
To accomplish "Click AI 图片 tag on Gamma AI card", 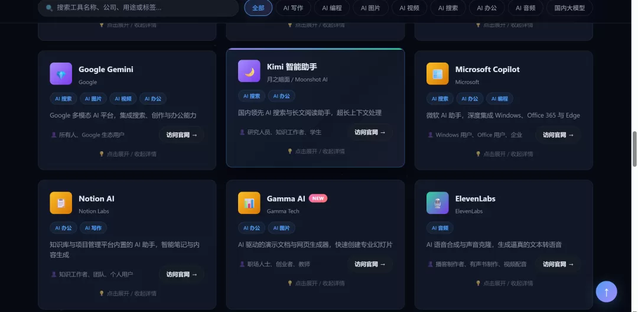I will [x=282, y=228].
